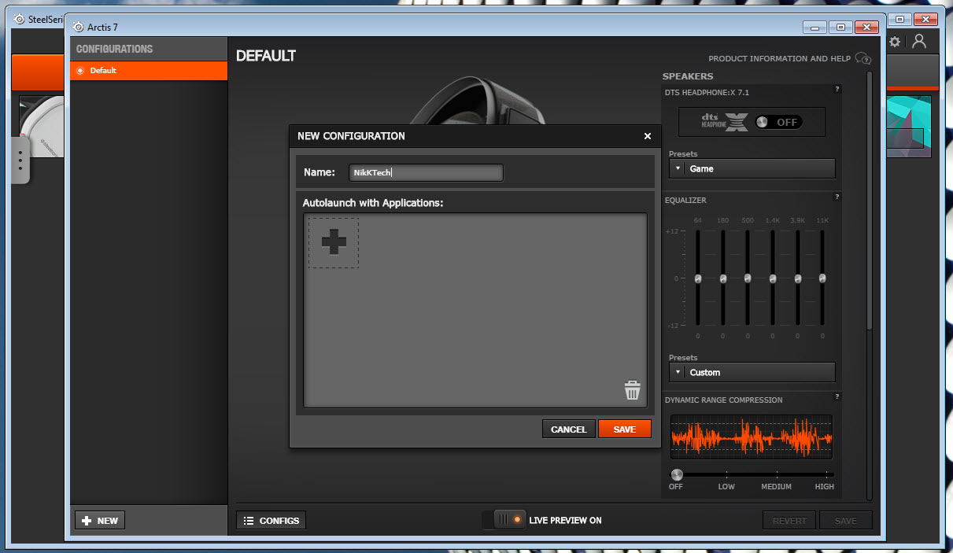Click the 500 Hz equalizer slider handle
Screen dimensions: 953x553
[x=748, y=278]
